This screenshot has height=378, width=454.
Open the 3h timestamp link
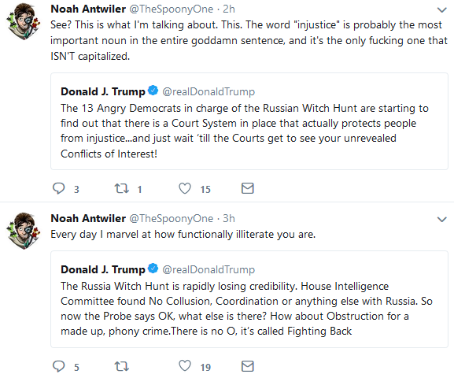(229, 219)
